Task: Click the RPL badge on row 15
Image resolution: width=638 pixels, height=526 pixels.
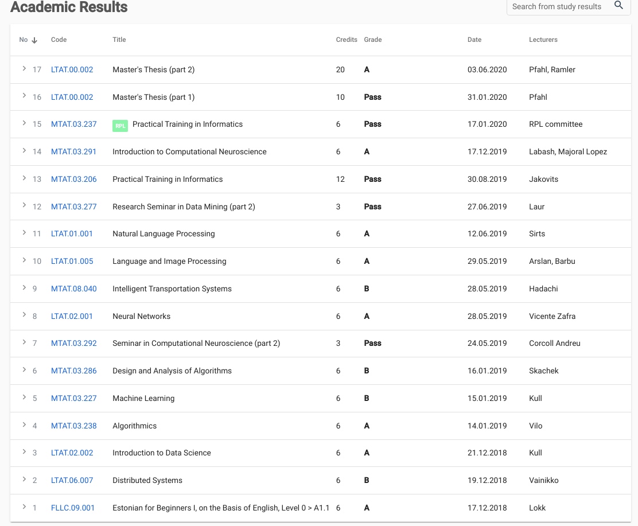Action: point(120,125)
